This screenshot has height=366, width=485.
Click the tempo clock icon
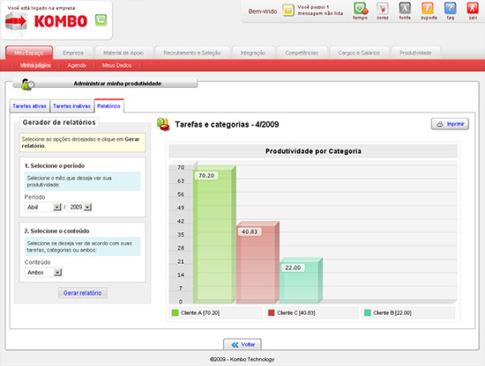click(x=361, y=8)
